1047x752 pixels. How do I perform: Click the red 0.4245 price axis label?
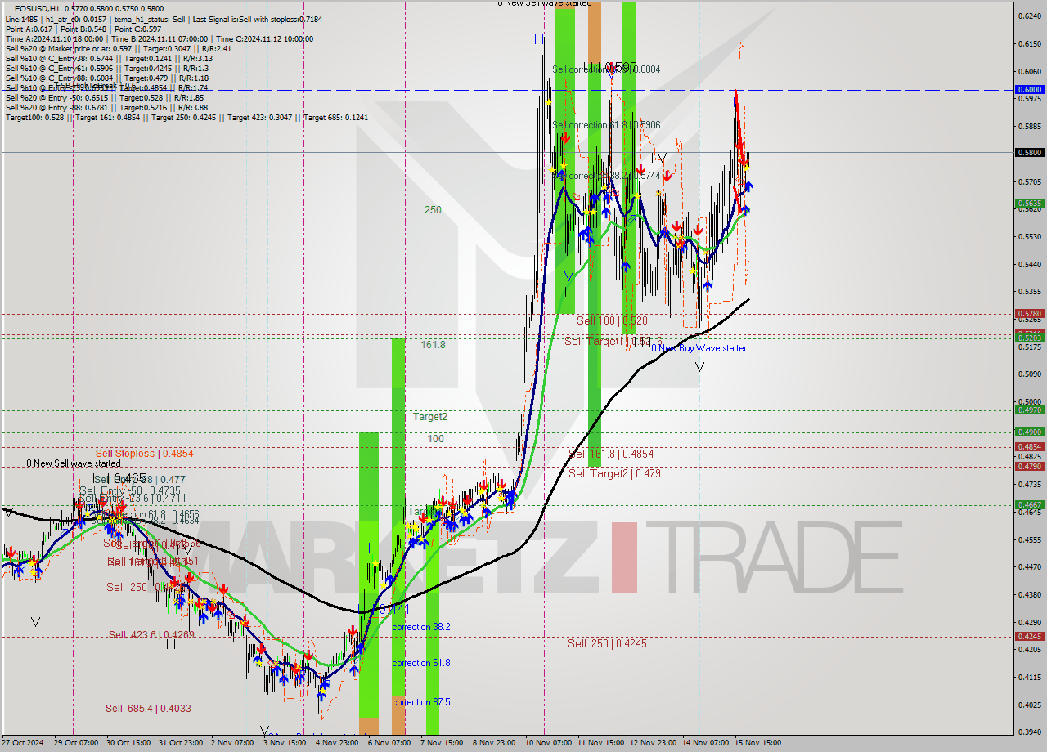(1029, 636)
